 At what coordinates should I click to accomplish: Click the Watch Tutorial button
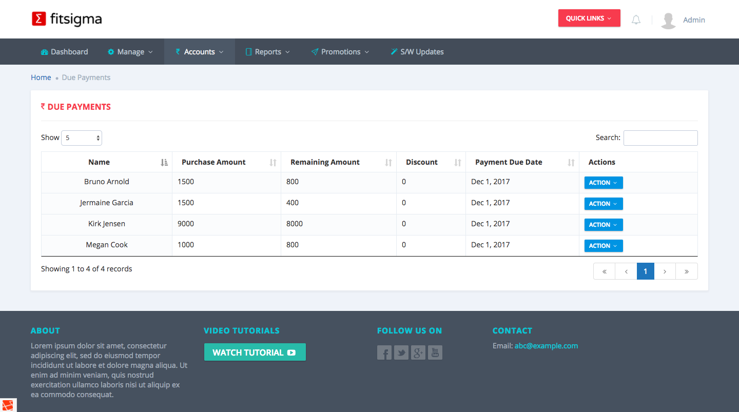255,352
